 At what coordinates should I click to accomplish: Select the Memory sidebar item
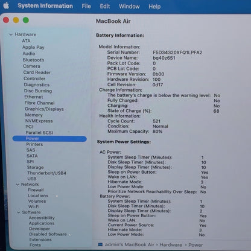pyautogui.click(x=34, y=115)
